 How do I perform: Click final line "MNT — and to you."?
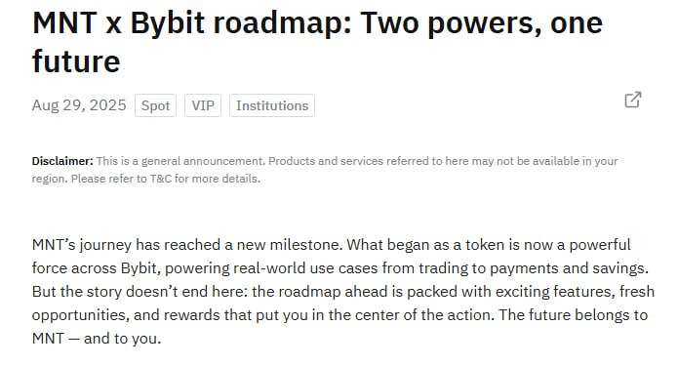click(x=97, y=339)
